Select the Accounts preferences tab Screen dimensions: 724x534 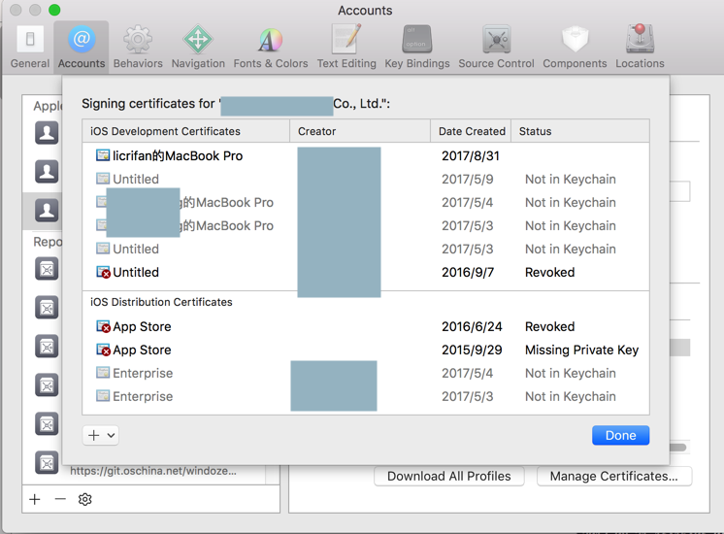[82, 47]
